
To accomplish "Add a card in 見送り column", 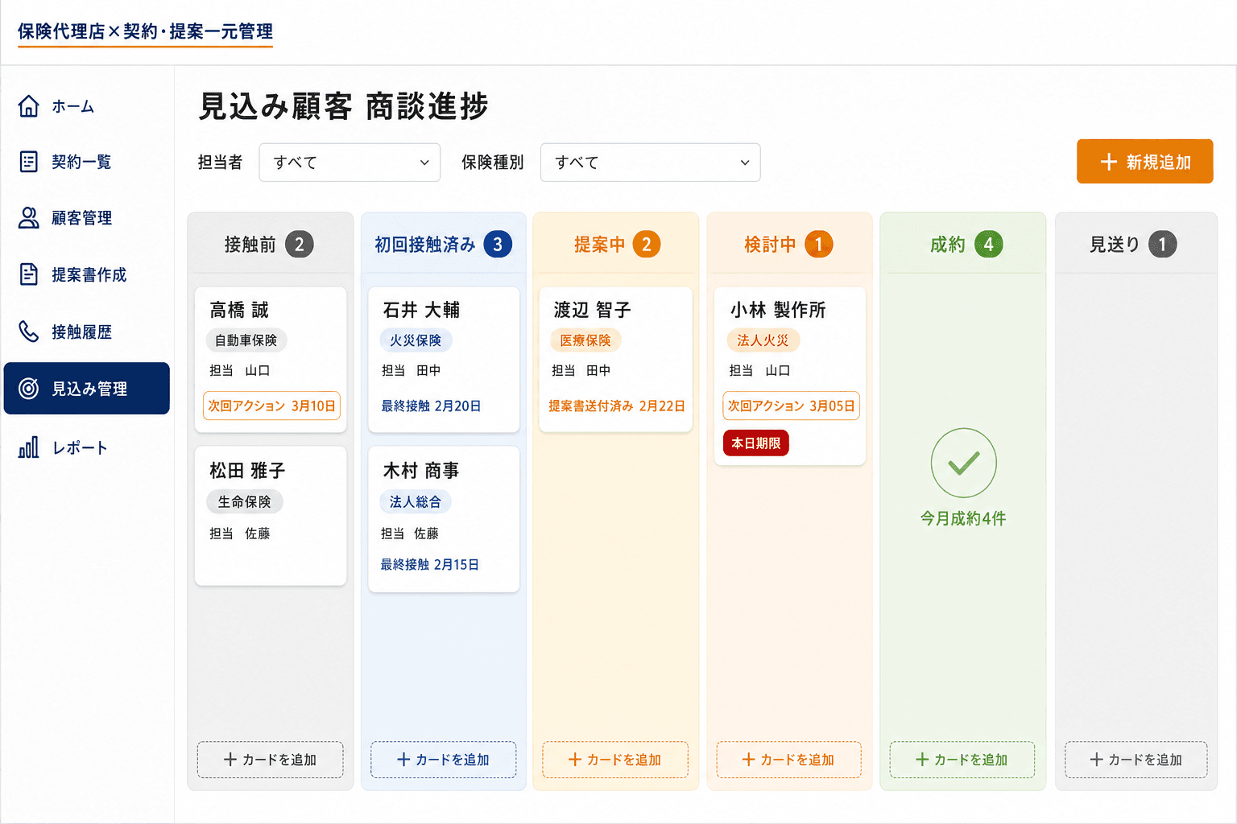I will click(1136, 760).
